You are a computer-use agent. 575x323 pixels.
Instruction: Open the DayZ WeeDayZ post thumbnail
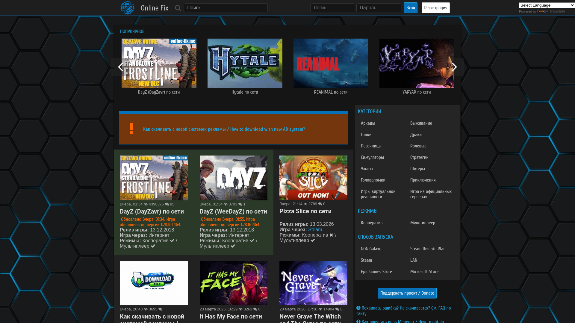234,178
